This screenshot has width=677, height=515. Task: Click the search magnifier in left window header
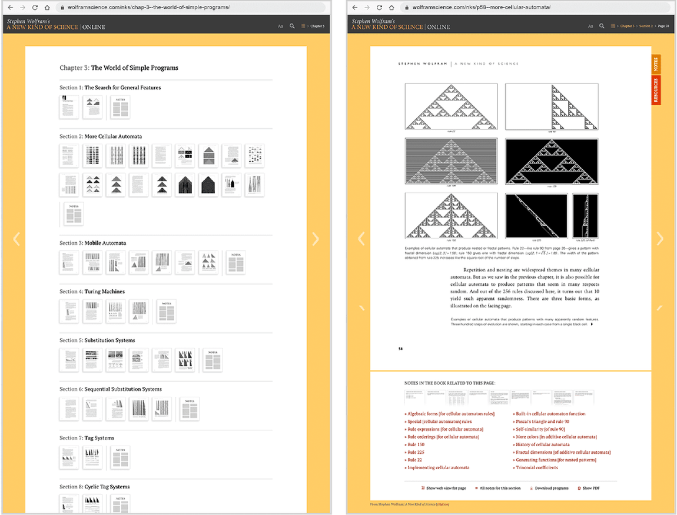pos(292,26)
